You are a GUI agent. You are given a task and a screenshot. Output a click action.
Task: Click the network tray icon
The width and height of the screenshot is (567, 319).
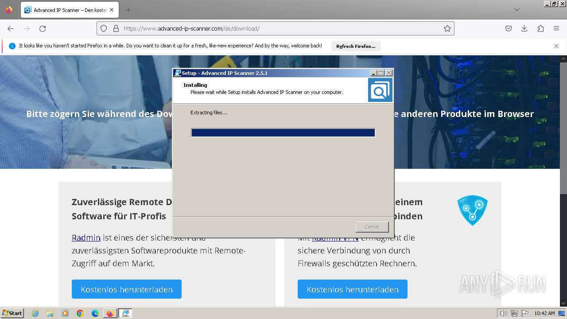(514, 313)
